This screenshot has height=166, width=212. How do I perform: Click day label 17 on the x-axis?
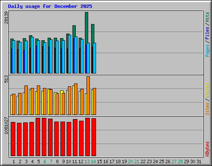tap(112, 161)
